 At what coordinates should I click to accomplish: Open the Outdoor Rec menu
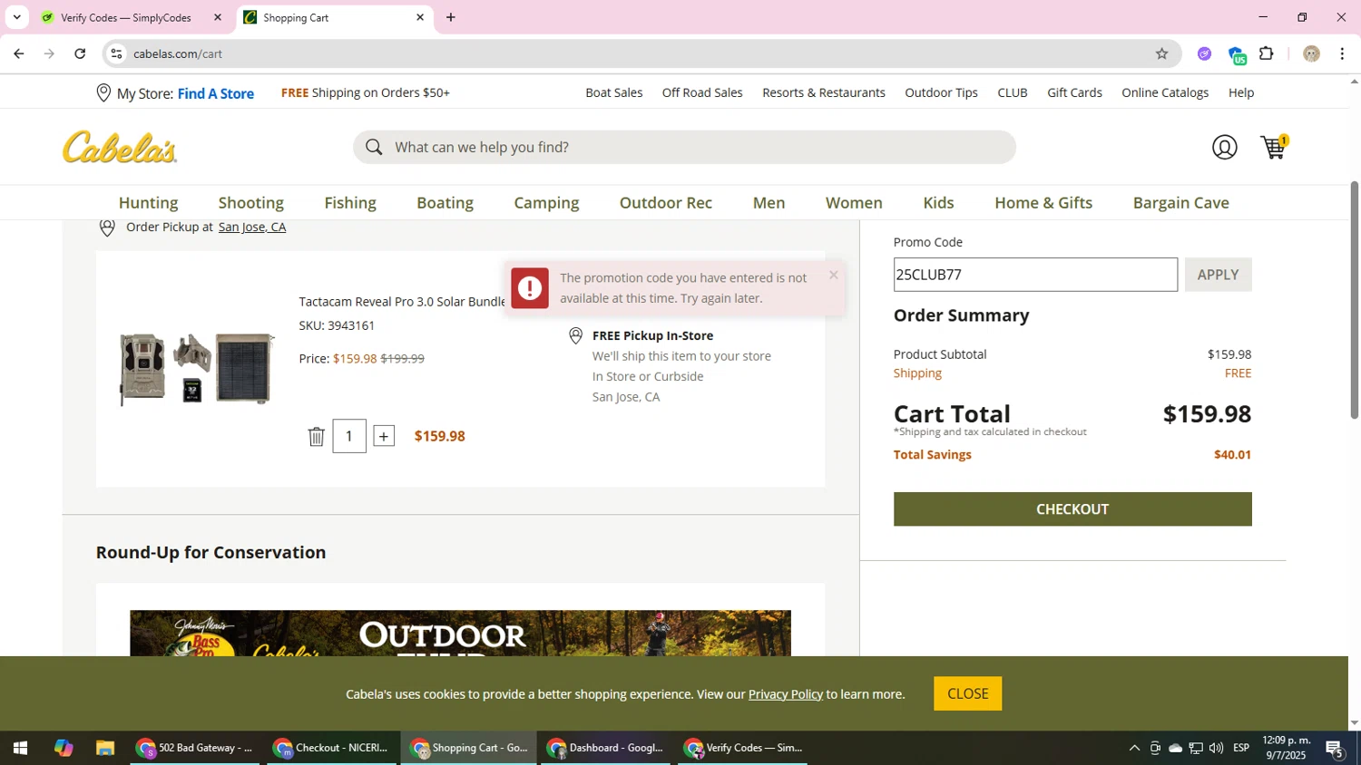[x=666, y=203]
